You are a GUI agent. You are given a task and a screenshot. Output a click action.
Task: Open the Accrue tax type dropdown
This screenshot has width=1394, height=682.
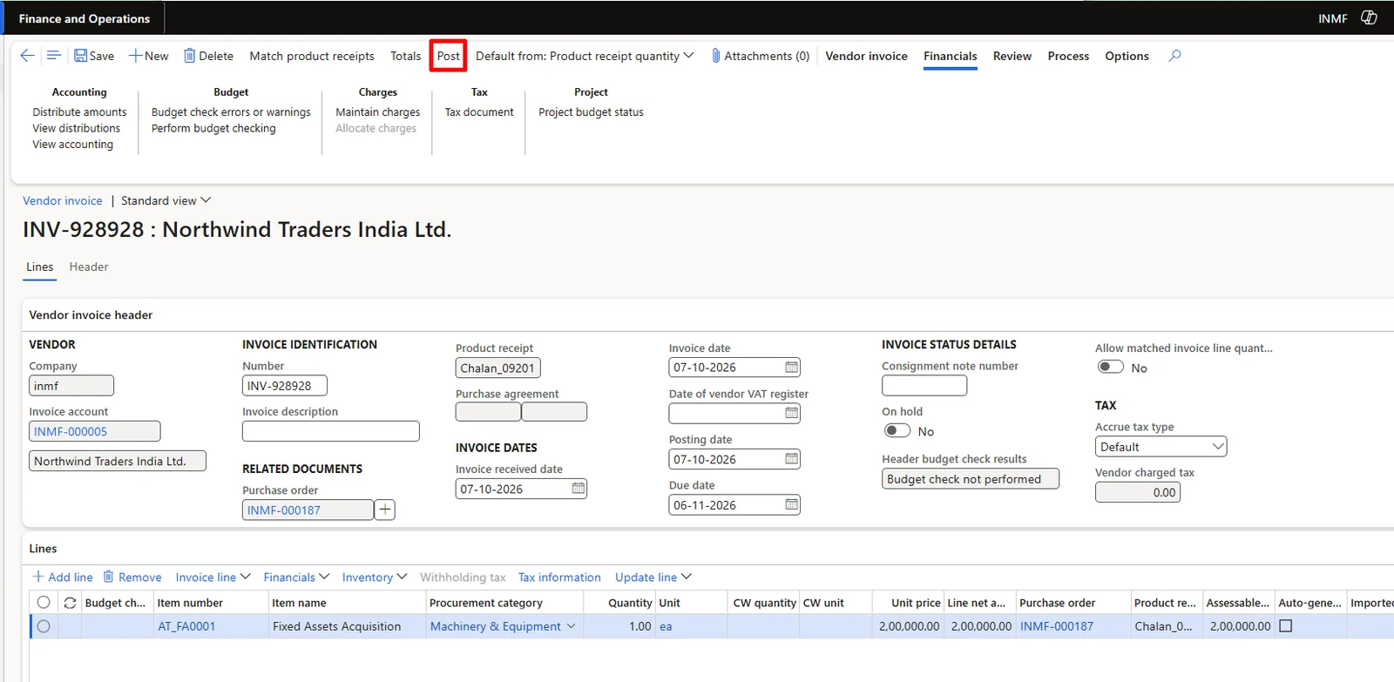(x=1161, y=447)
